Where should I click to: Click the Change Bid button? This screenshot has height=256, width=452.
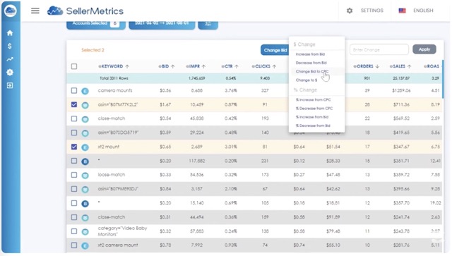pos(275,50)
